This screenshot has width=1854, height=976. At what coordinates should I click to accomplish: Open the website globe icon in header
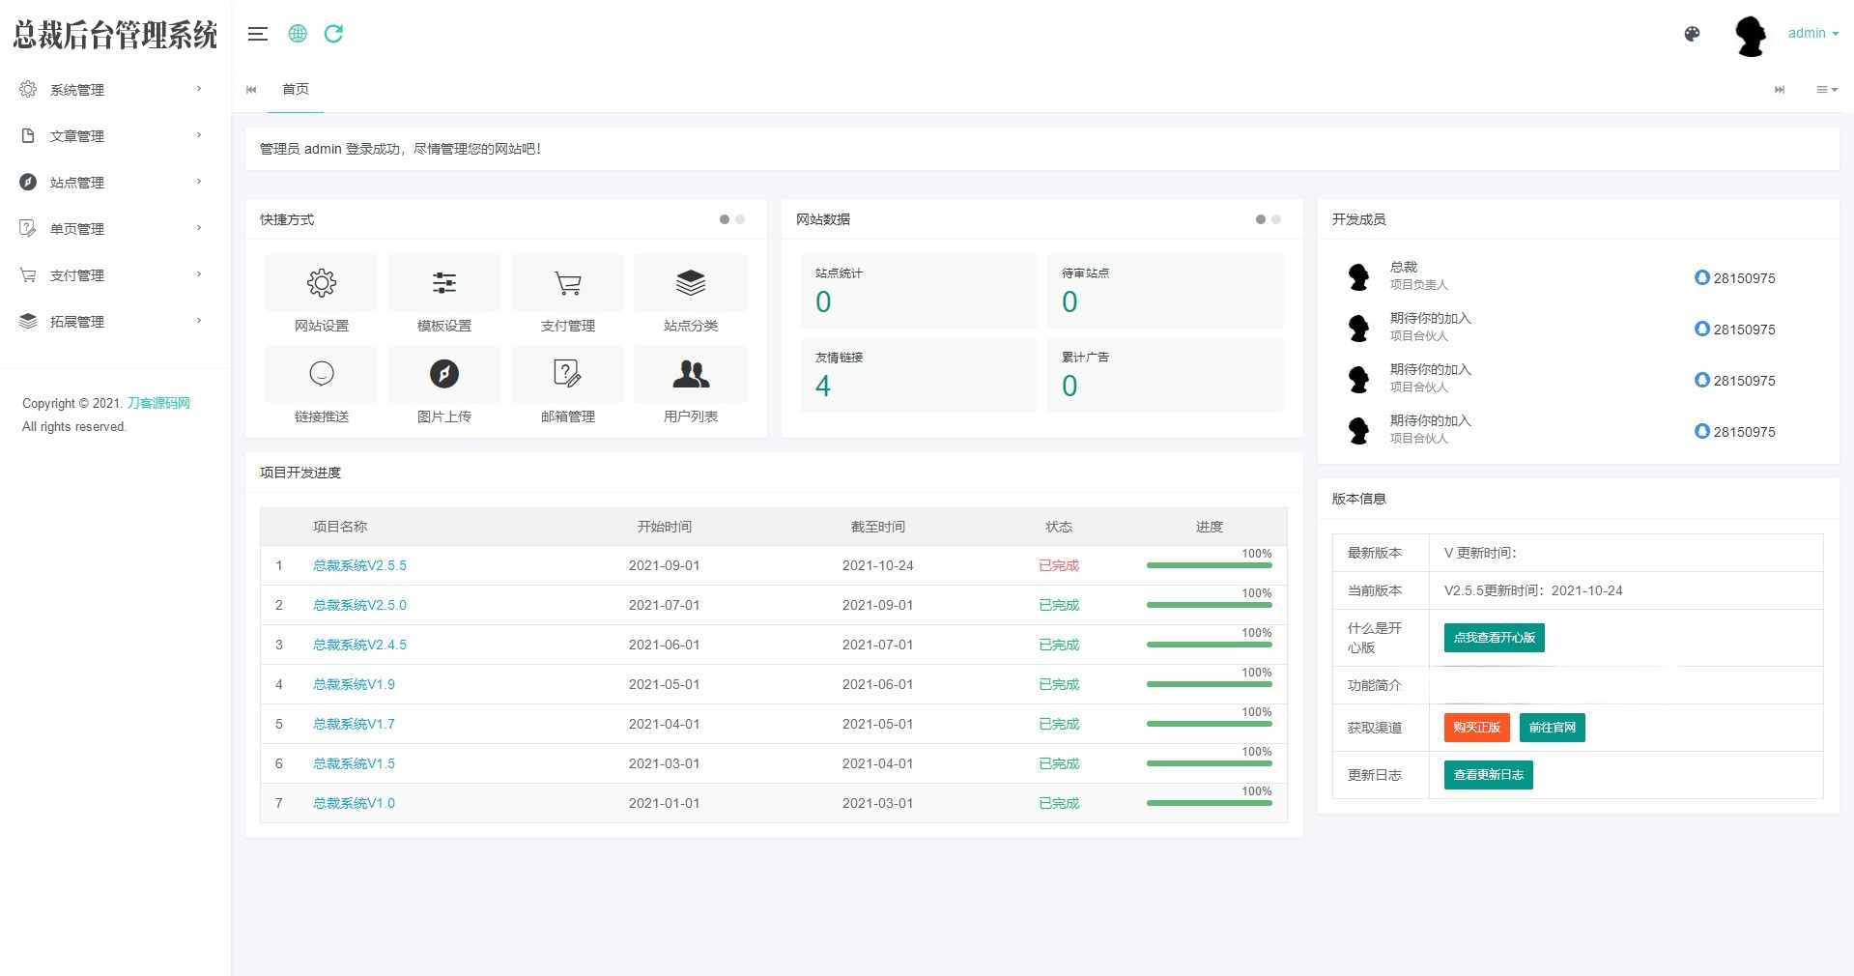tap(298, 34)
